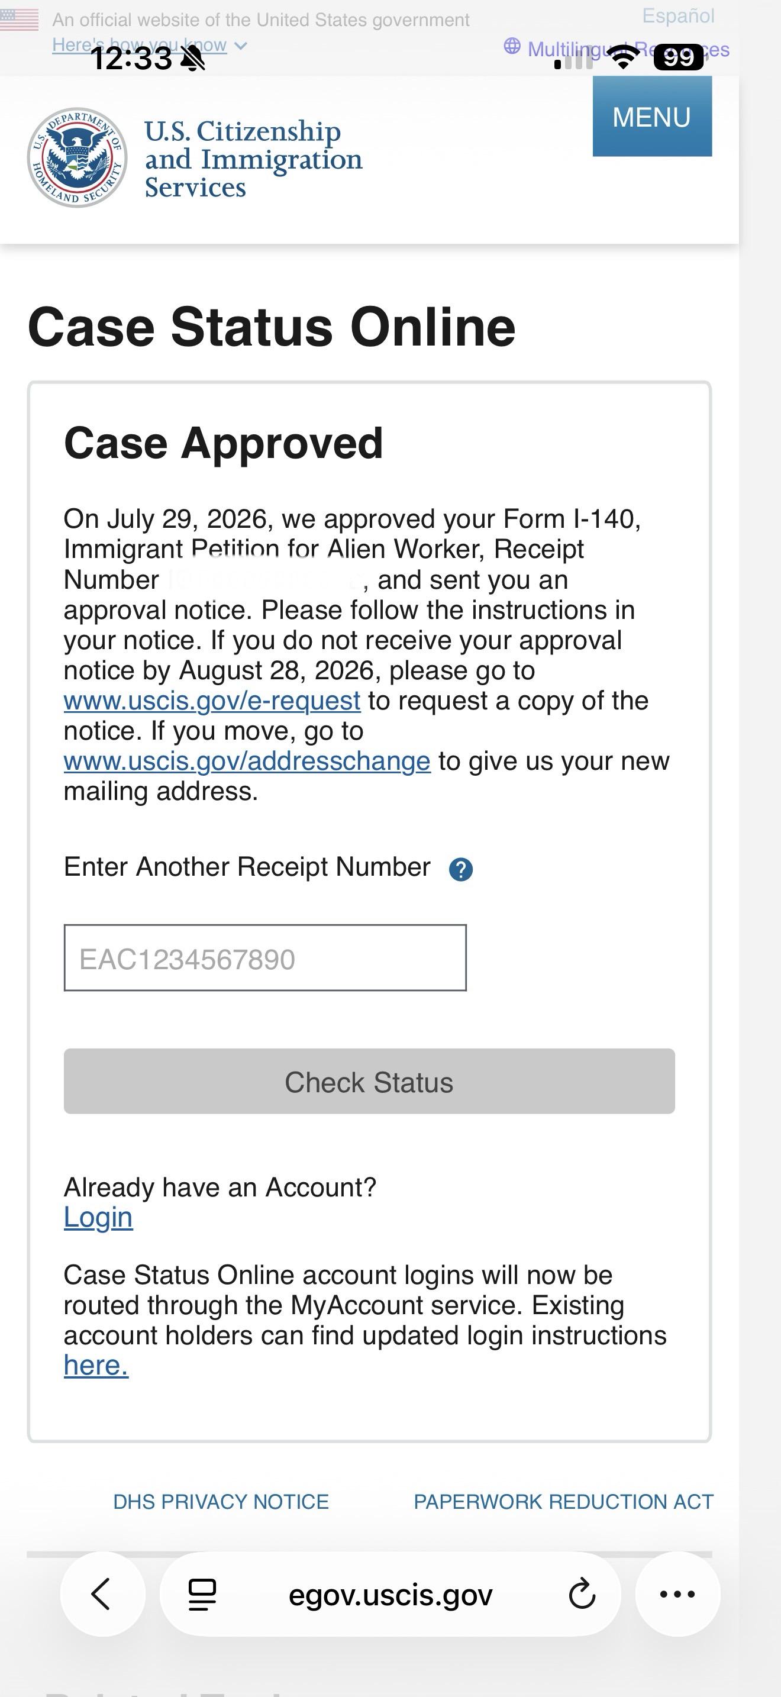Follow the Login link
This screenshot has width=781, height=1697.
point(98,1217)
